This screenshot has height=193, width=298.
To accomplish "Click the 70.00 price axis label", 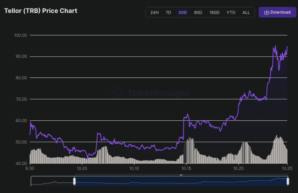I will (20, 99).
